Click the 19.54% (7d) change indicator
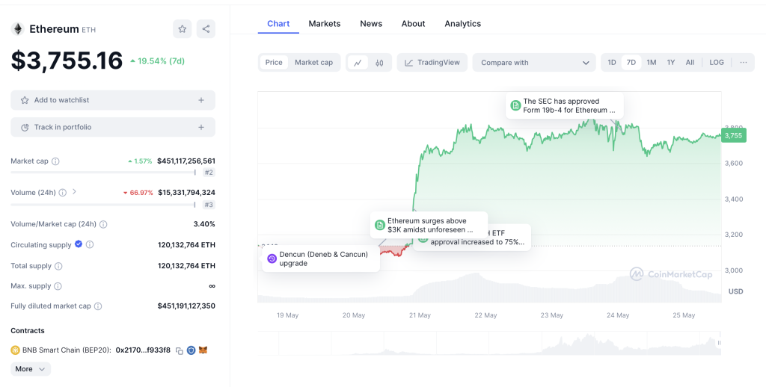Image resolution: width=766 pixels, height=387 pixels. [x=157, y=61]
